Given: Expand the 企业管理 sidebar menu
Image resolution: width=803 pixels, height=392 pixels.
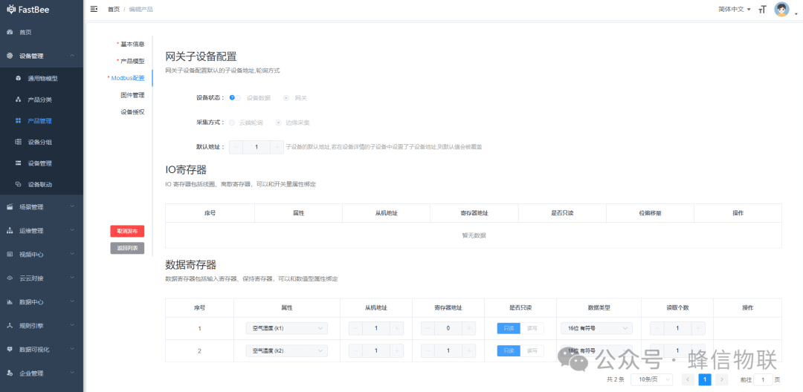Looking at the screenshot, I should point(42,373).
